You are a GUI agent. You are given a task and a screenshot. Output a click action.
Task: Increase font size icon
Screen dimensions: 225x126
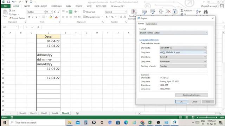pos(55,12)
